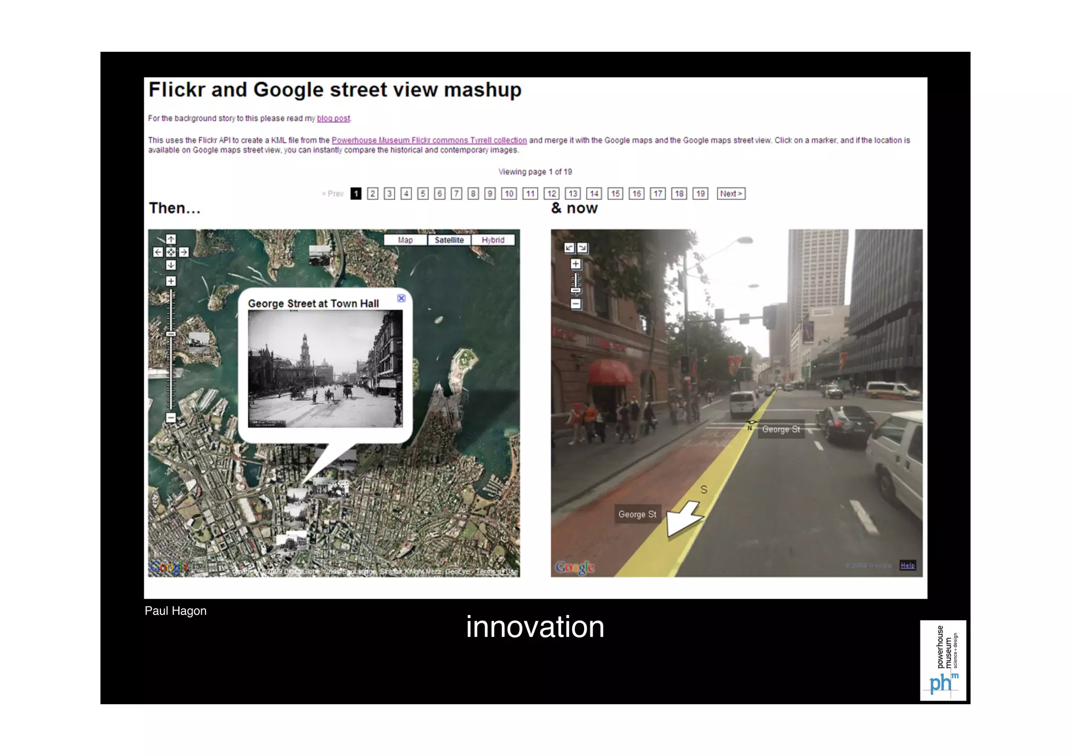Pan the satellite map left
Image resolution: width=1071 pixels, height=756 pixels.
(158, 252)
